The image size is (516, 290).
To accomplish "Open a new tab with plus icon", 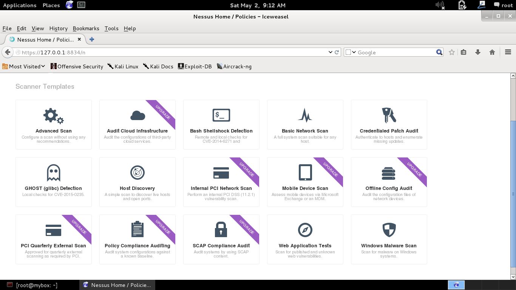I will [x=92, y=39].
